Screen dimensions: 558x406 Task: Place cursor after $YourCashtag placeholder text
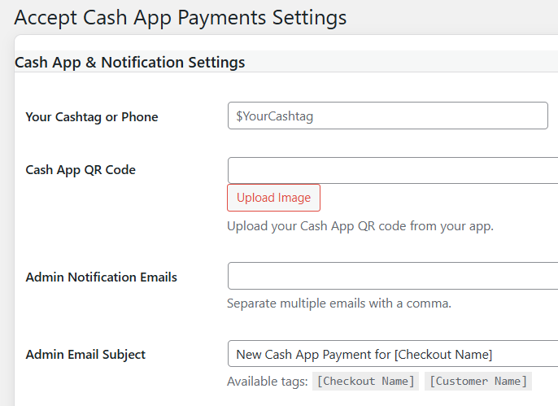[315, 116]
